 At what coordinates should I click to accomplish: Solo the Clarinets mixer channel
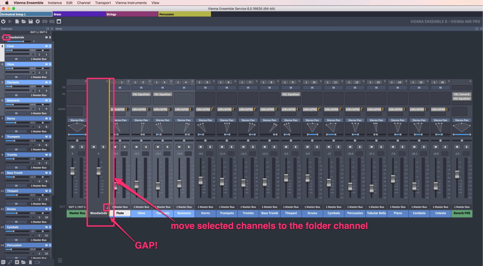(x=167, y=147)
